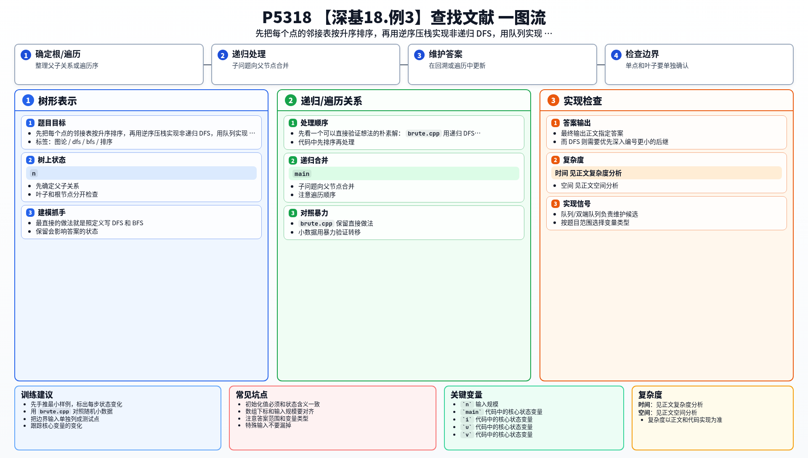The width and height of the screenshot is (808, 458).
Task: Click the 树形表示 panel heading
Action: [57, 101]
